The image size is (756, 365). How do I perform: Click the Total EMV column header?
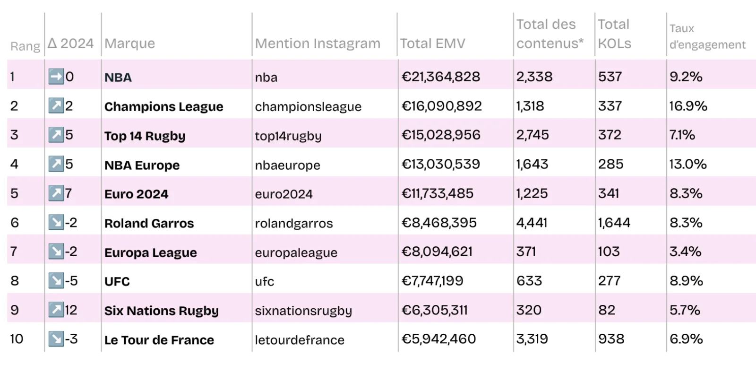tap(432, 43)
